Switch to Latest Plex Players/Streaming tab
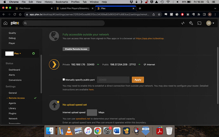The height and width of the screenshot is (137, 219). point(75,8)
